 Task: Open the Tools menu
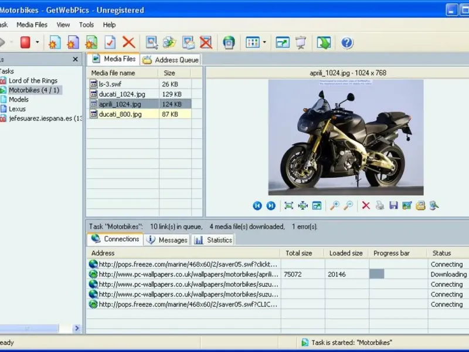(86, 25)
